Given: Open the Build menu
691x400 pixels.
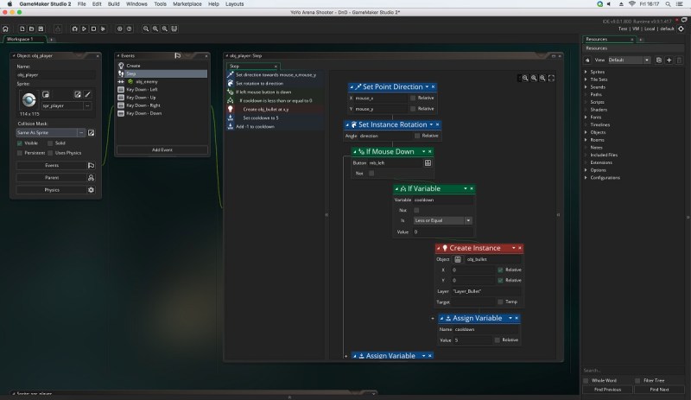Looking at the screenshot, I should [112, 4].
